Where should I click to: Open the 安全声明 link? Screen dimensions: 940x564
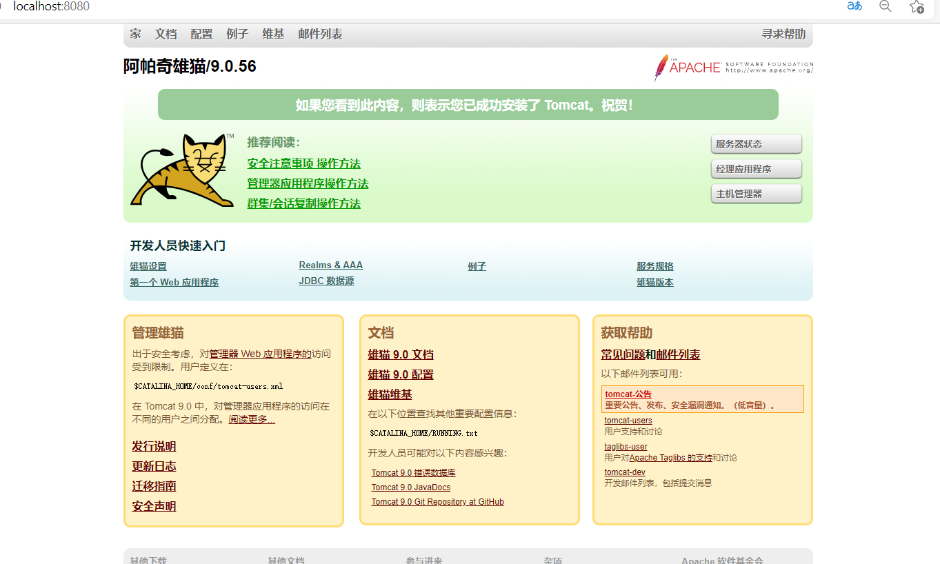(x=154, y=506)
